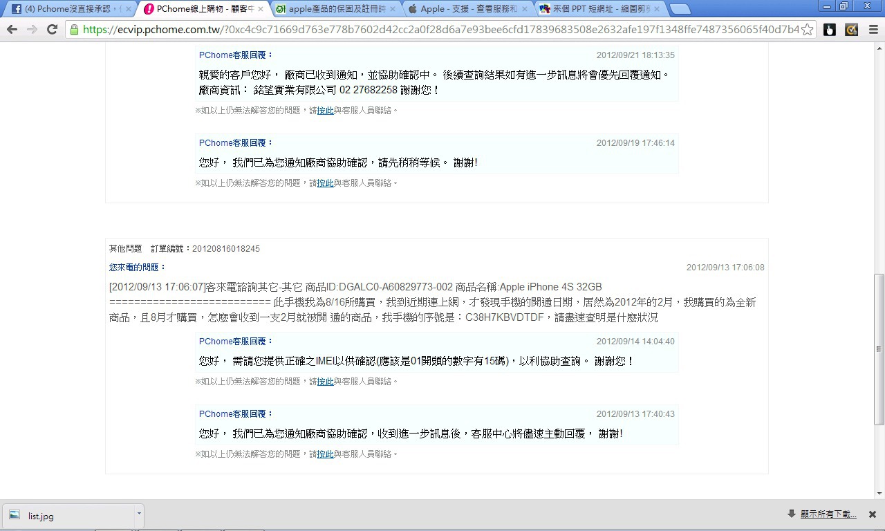885x531 pixels.
Task: Close the apple產品的保固 tab
Action: point(393,10)
